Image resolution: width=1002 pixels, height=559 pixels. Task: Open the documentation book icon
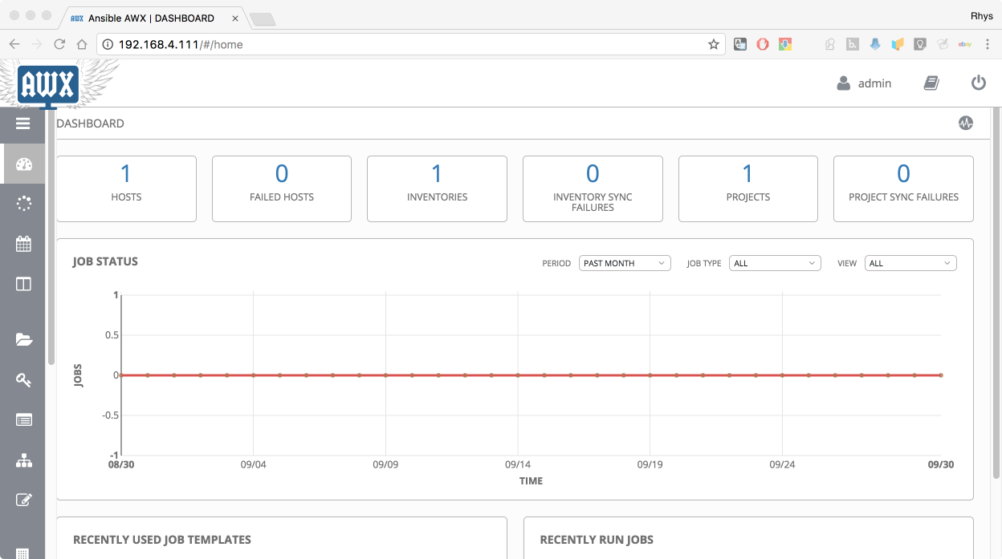click(931, 83)
